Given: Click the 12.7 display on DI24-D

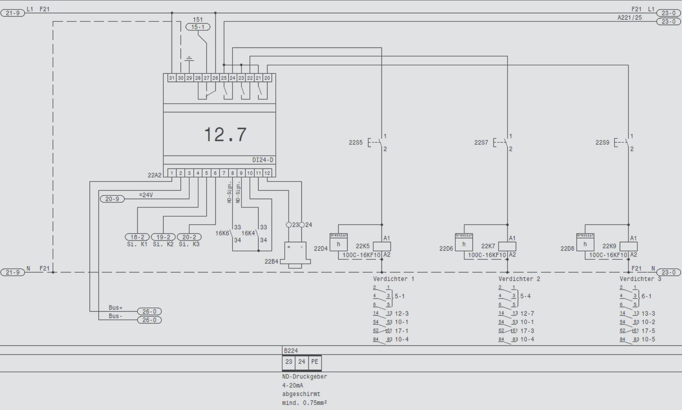Looking at the screenshot, I should pyautogui.click(x=225, y=134).
